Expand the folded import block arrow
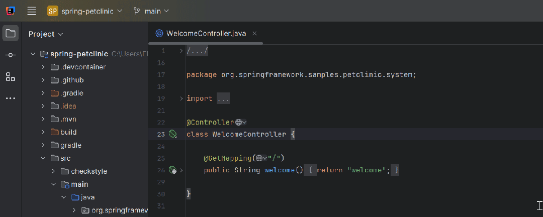Image resolution: width=543 pixels, height=217 pixels. 181,98
